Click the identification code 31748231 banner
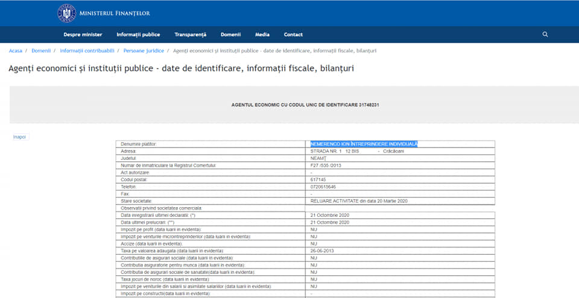 point(305,105)
